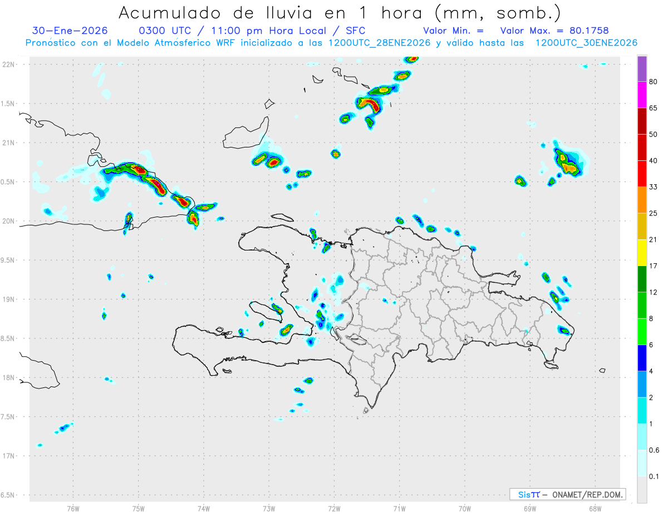
Task: Click the '69W' longitude label
Action: 530,508
